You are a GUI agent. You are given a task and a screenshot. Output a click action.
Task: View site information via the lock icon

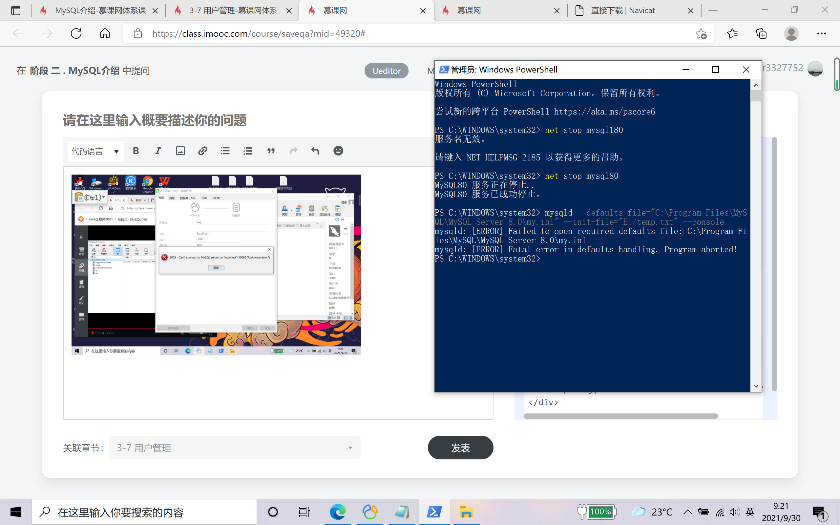(138, 33)
